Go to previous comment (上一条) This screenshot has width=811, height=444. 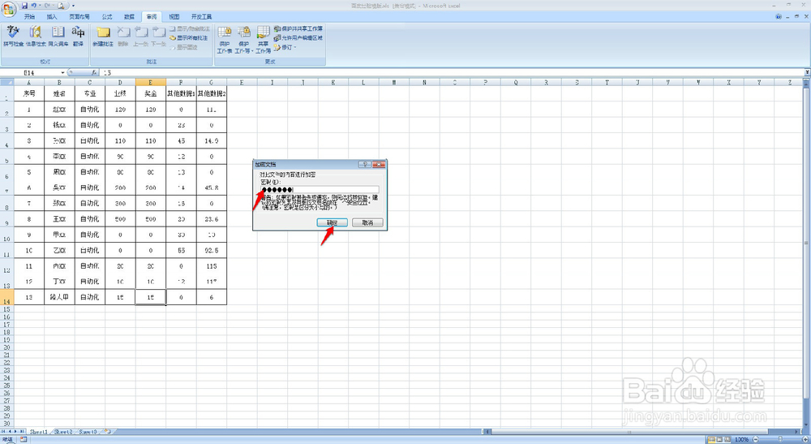pos(140,37)
